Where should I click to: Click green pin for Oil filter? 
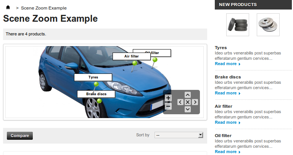(x=155, y=60)
